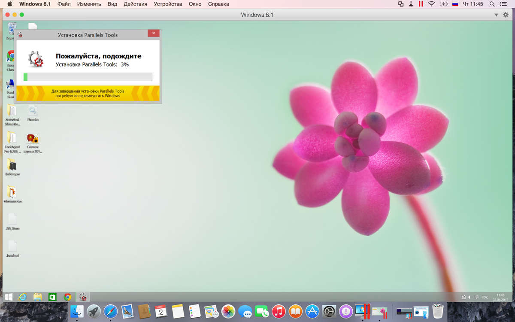Open the Parallels VM settings gear

(x=506, y=15)
